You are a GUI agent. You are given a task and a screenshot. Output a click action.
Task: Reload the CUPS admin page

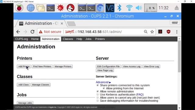(x=33, y=32)
